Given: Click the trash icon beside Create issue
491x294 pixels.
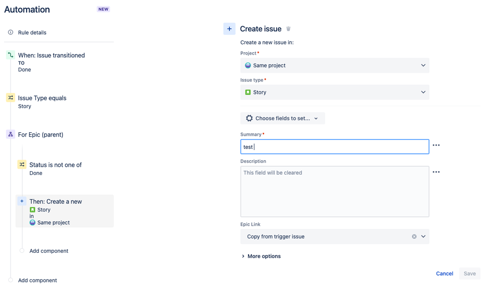Looking at the screenshot, I should pos(288,29).
